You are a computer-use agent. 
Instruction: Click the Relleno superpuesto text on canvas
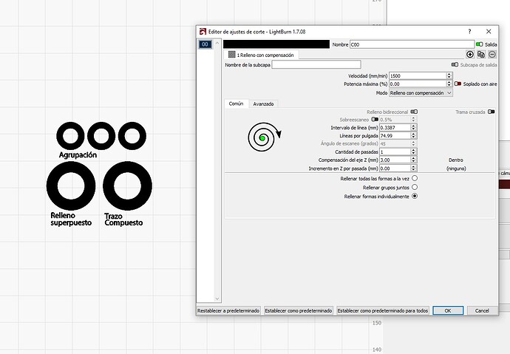(x=71, y=219)
